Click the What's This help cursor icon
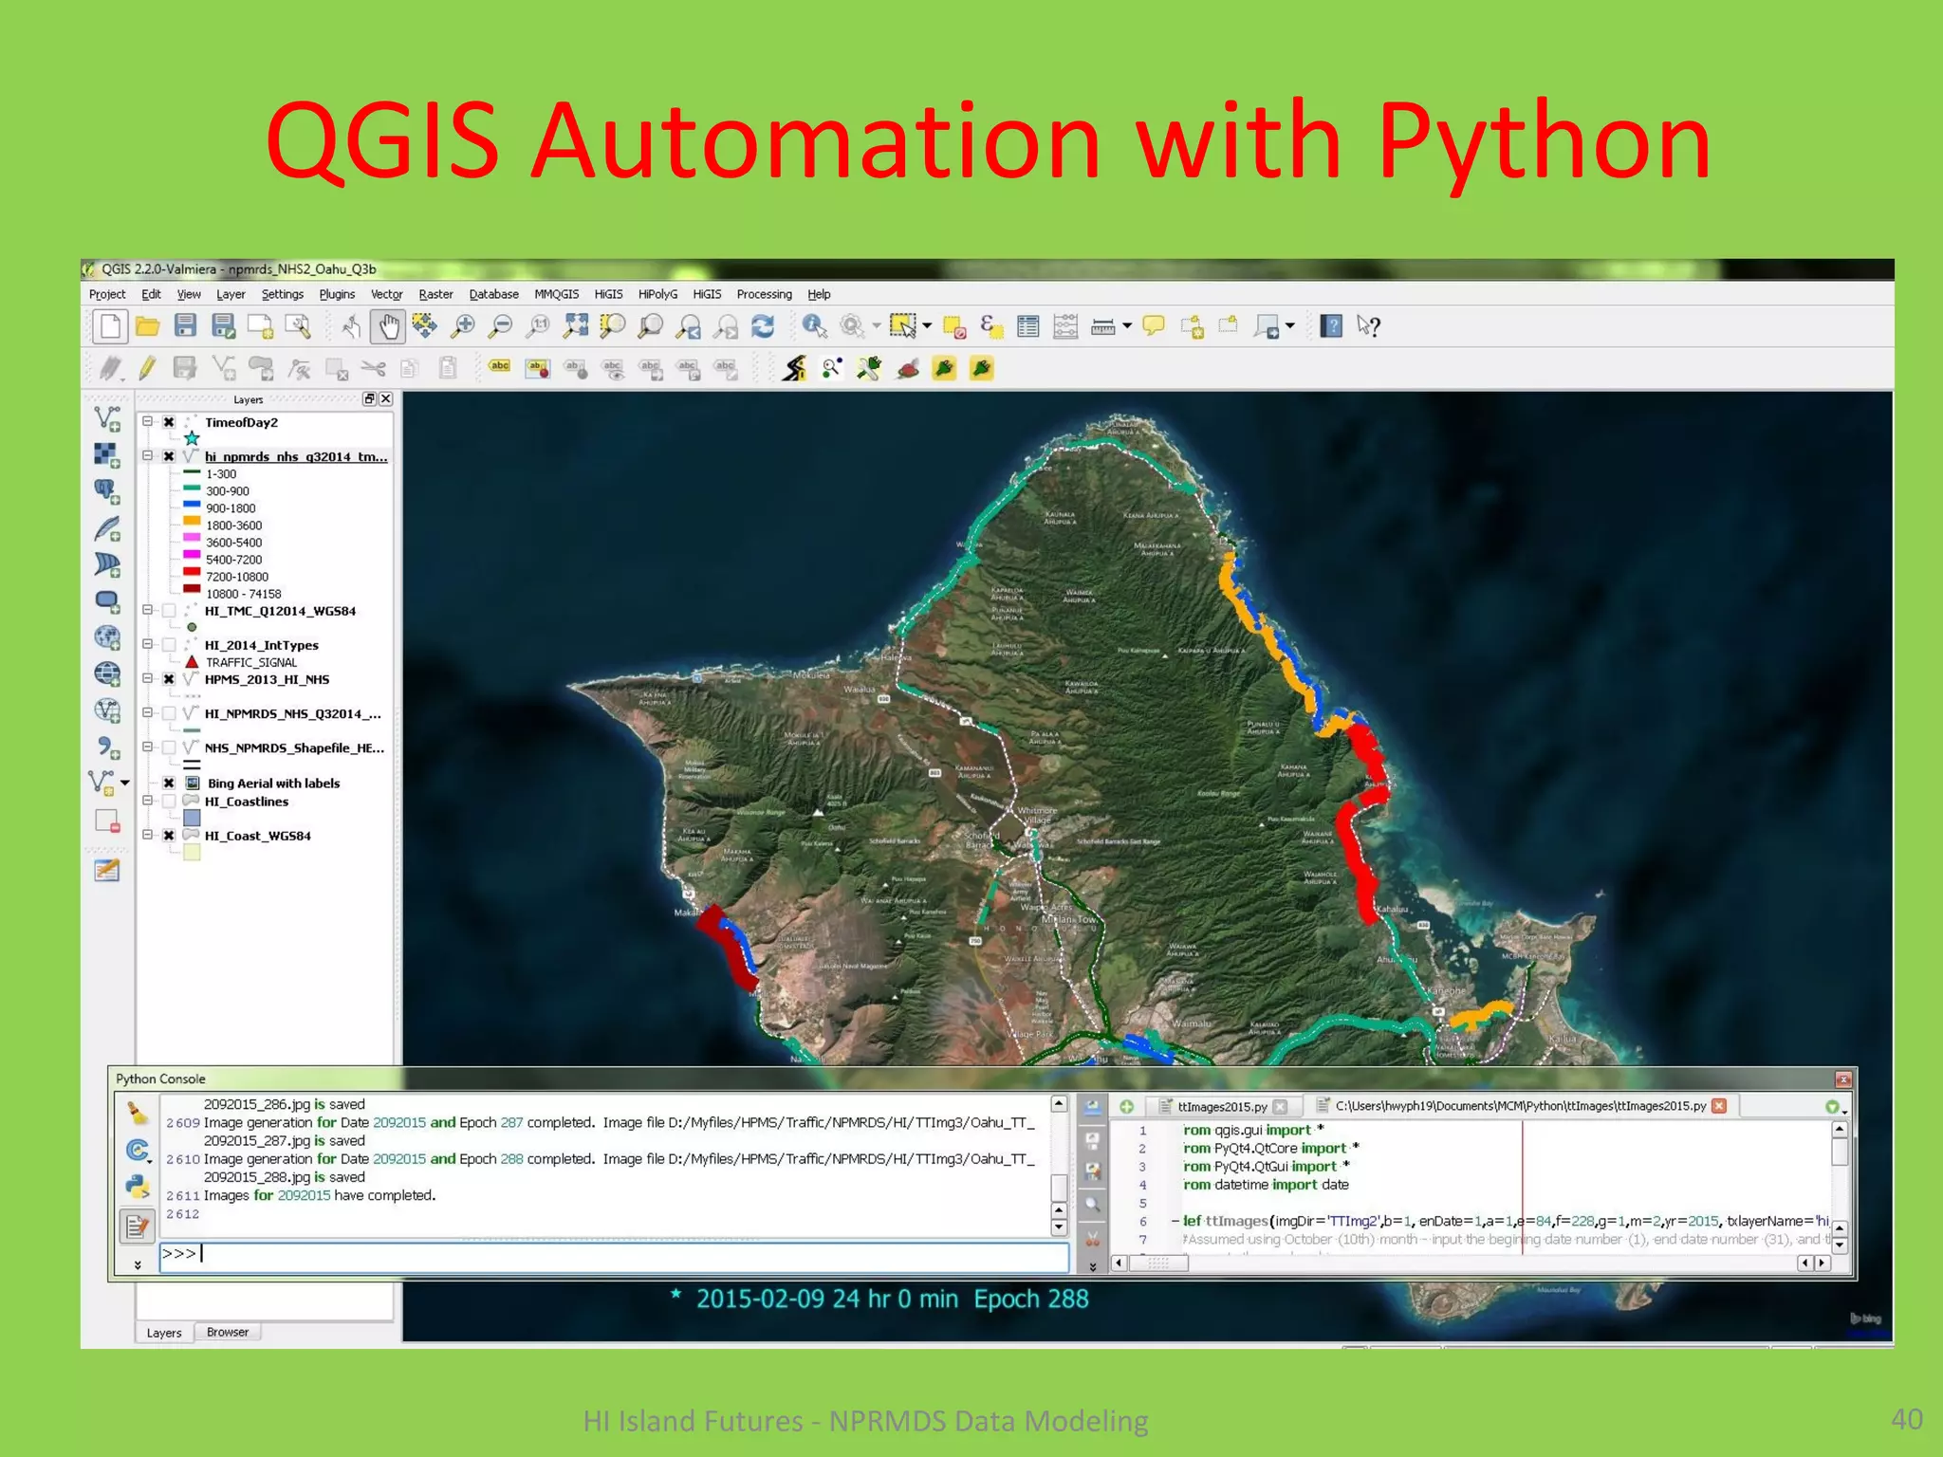Image resolution: width=1943 pixels, height=1457 pixels. (x=1368, y=326)
